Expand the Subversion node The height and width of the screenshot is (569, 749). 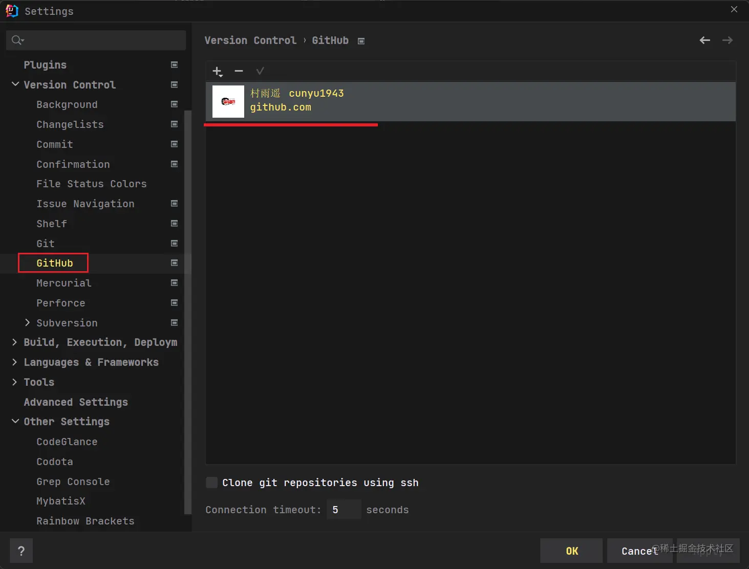point(28,322)
